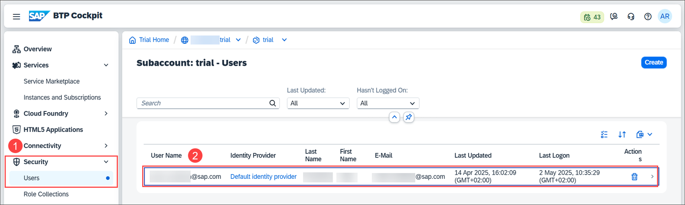Viewport: 685px width, 205px height.
Task: Click the HTML5 Applications icon
Action: (16, 129)
